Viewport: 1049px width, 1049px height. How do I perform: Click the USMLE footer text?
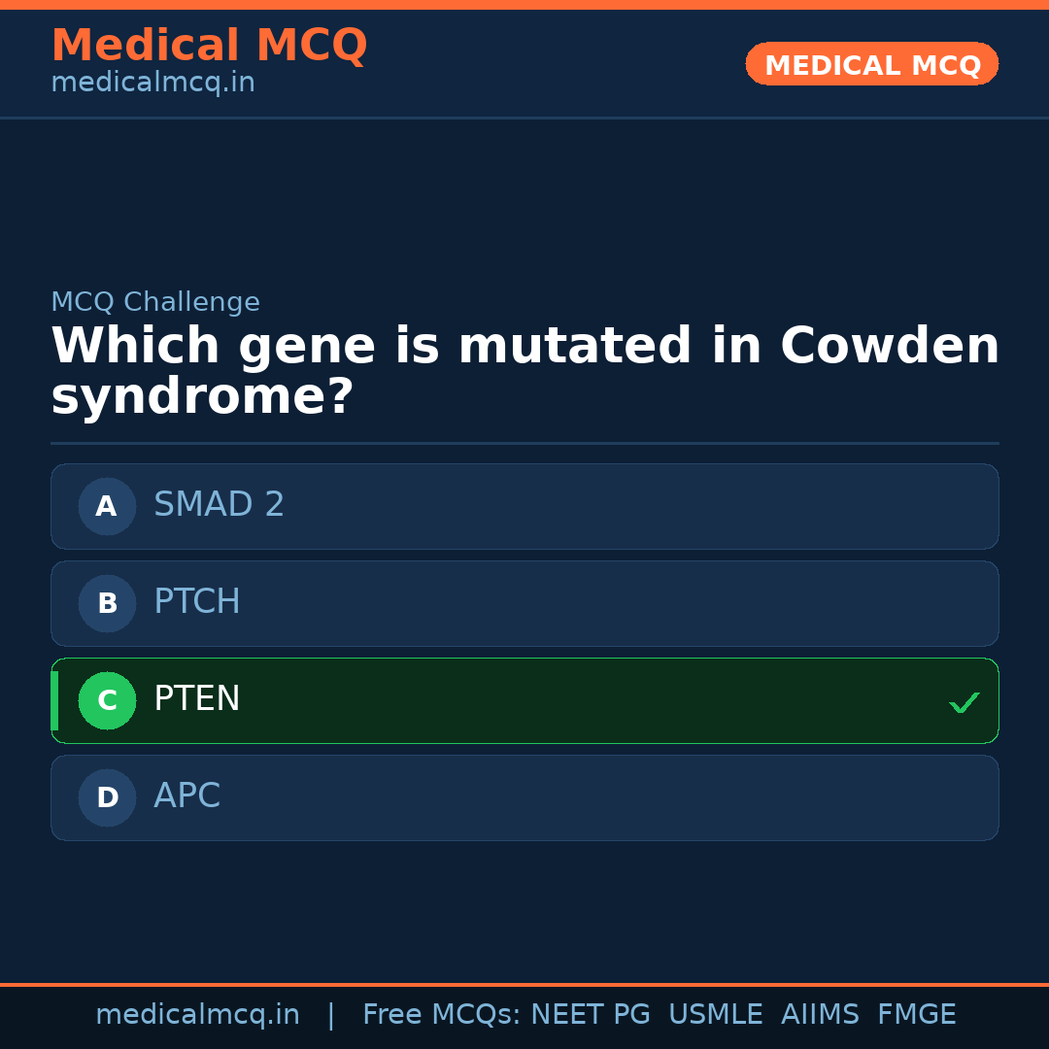click(715, 1015)
